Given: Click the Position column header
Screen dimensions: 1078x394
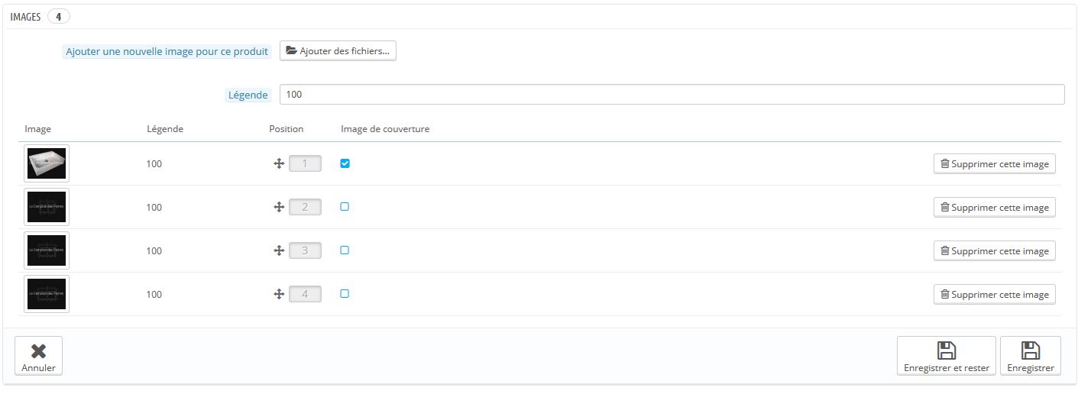Looking at the screenshot, I should tap(286, 129).
